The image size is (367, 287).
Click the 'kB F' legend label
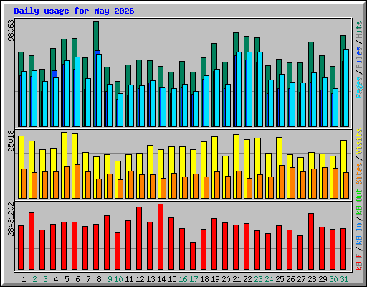pyautogui.click(x=359, y=261)
